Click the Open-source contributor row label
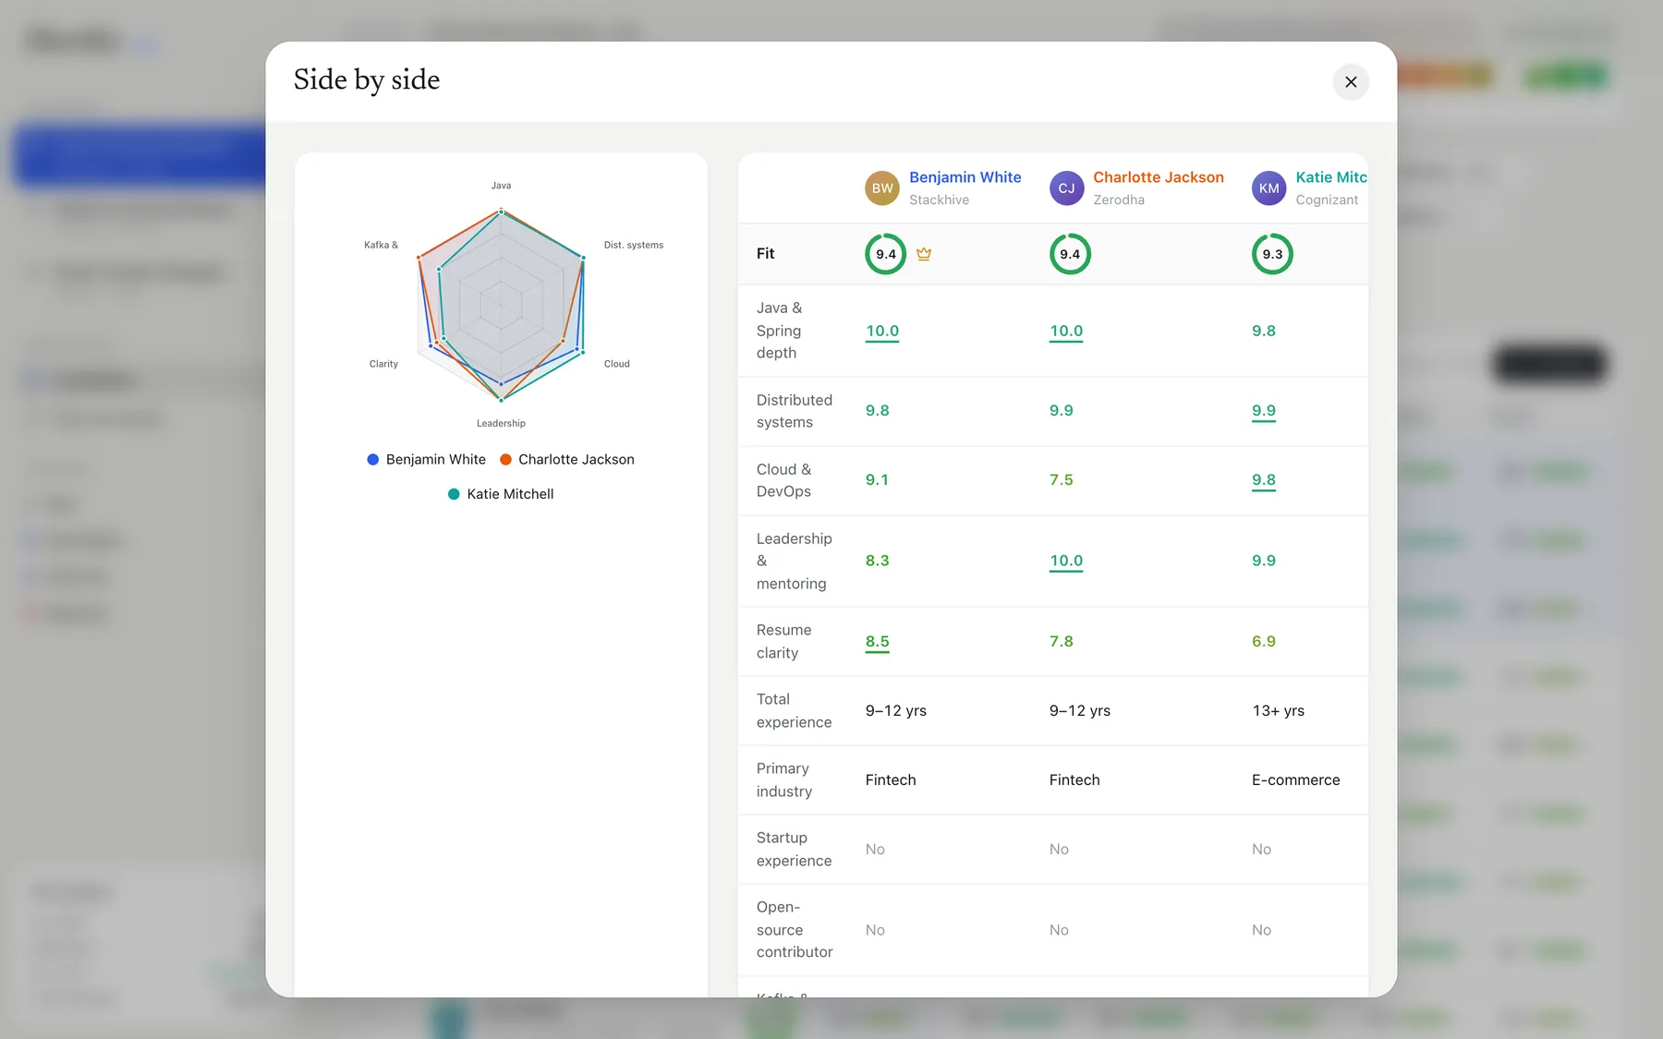 [x=795, y=929]
